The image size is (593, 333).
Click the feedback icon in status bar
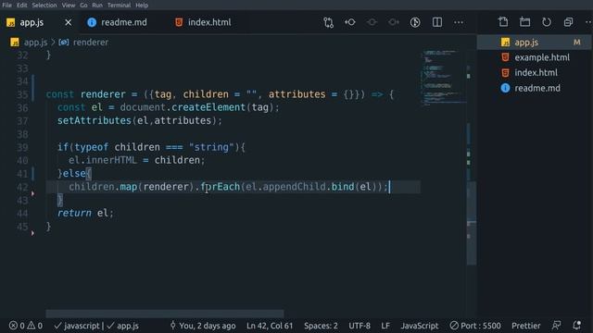556,325
